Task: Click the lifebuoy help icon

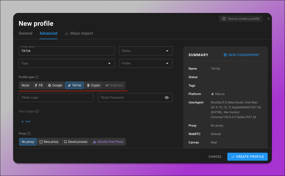Action: click(224, 19)
